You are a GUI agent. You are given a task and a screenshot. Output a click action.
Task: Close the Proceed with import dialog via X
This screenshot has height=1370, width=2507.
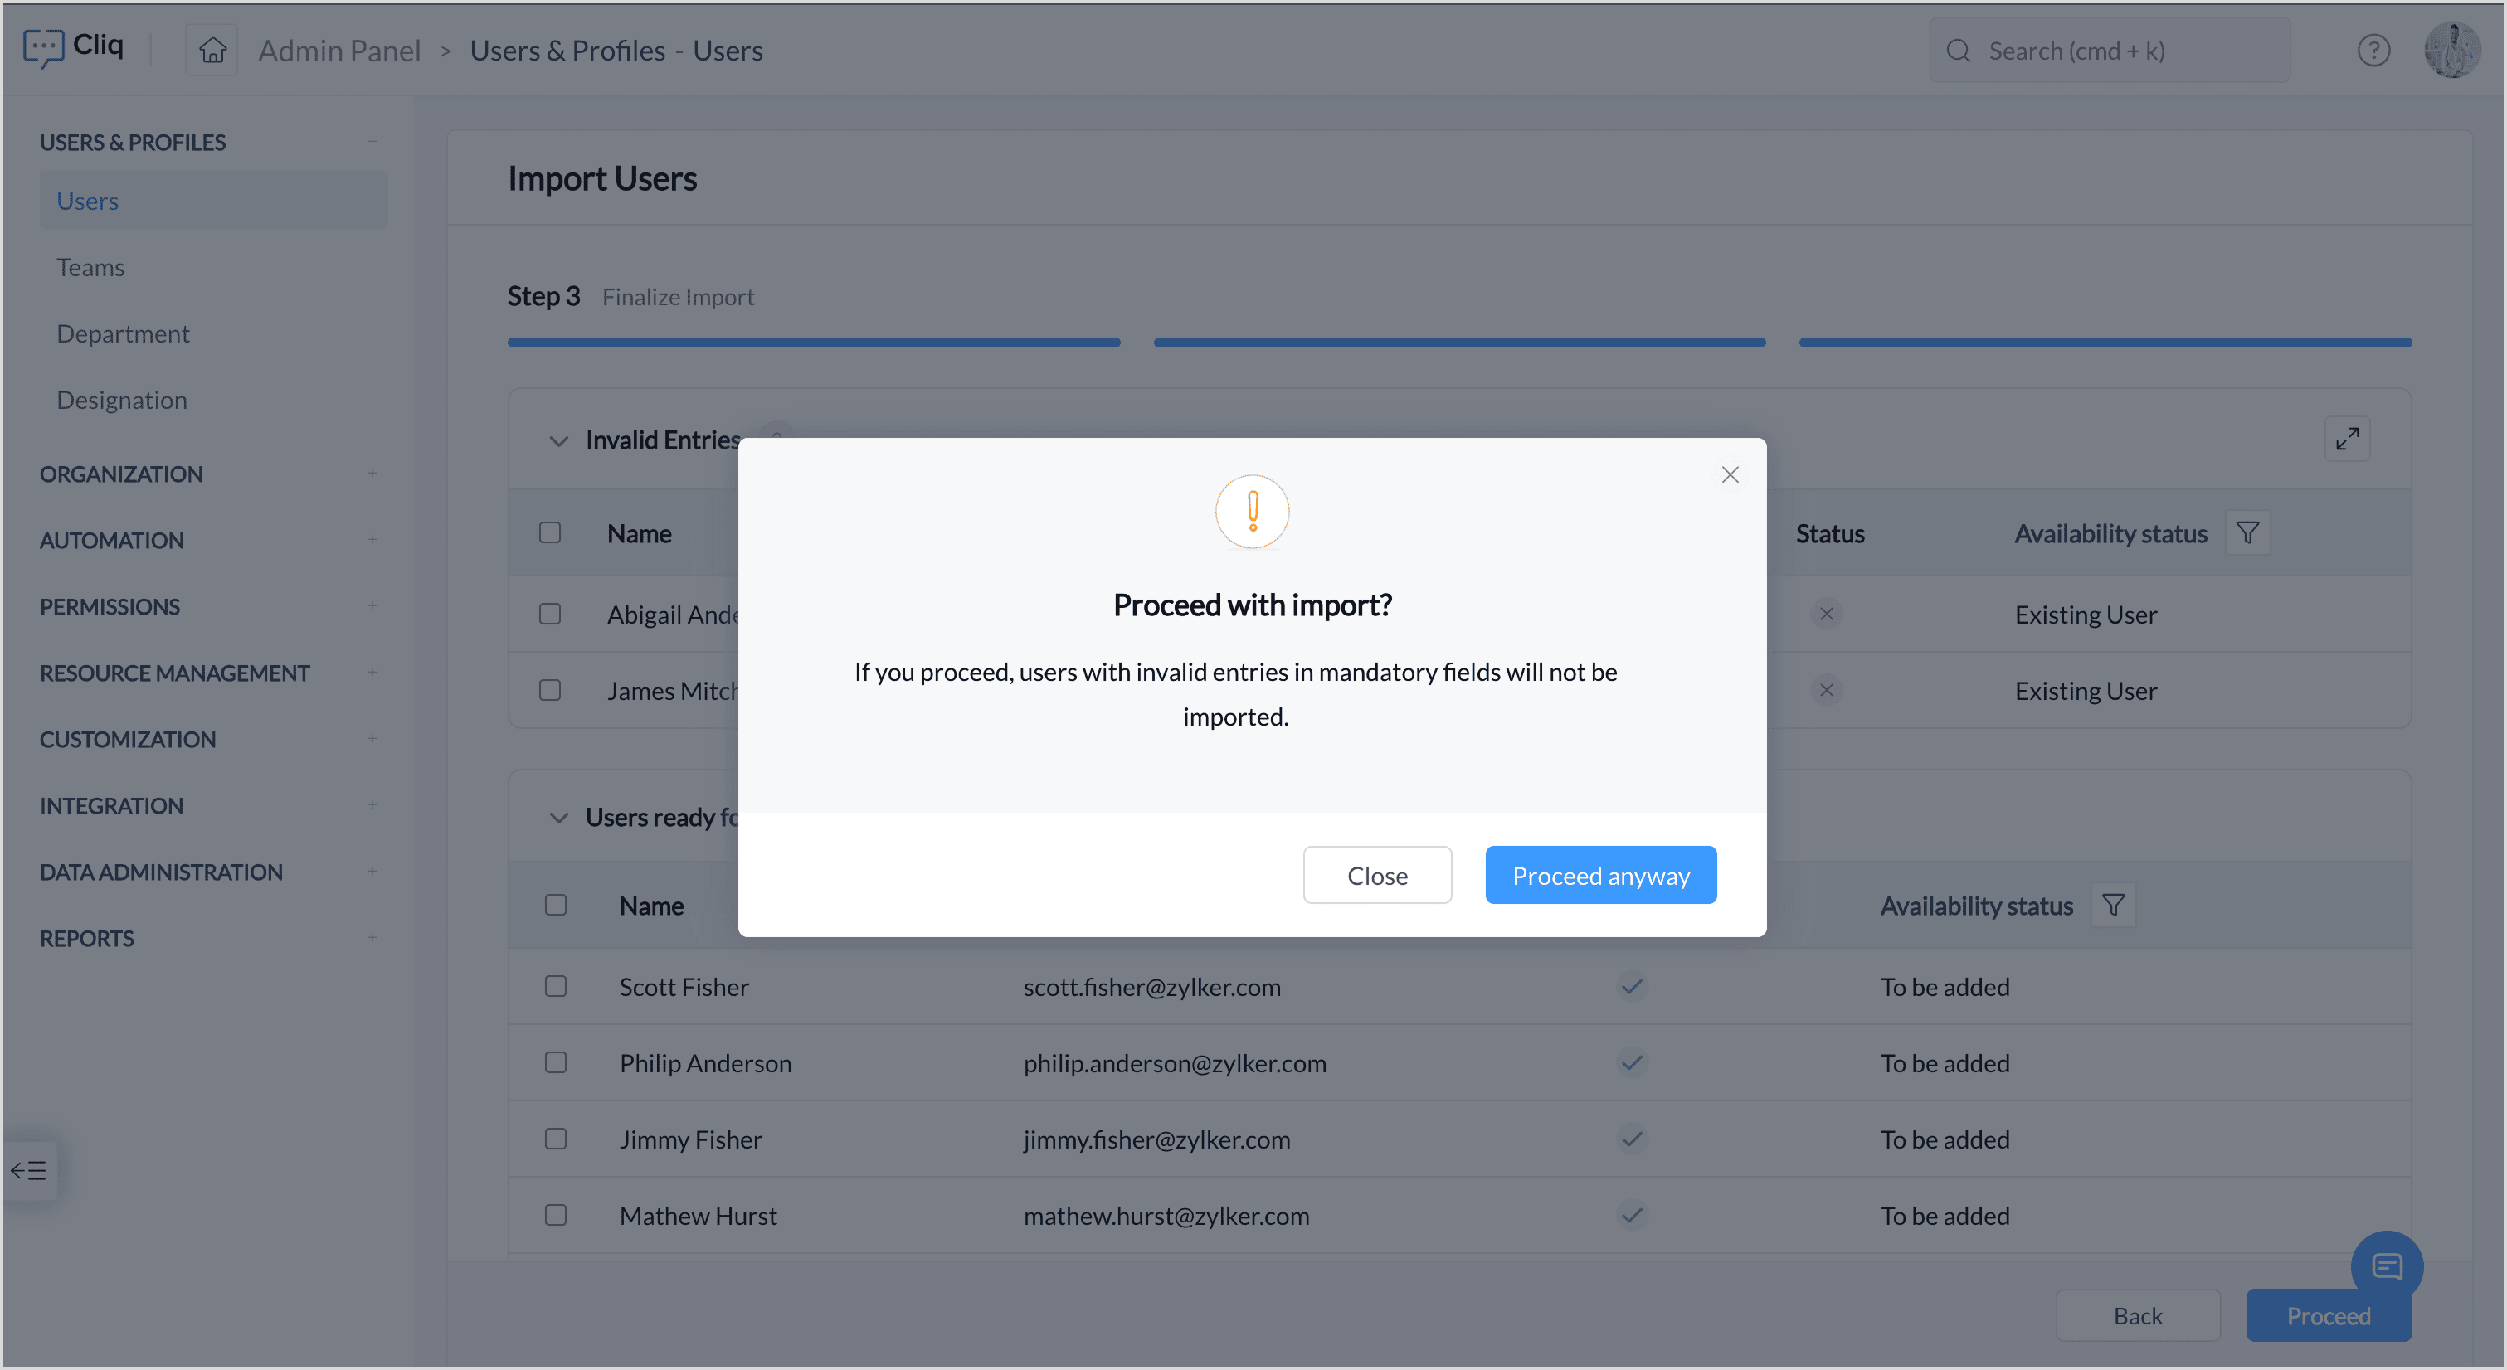click(x=1730, y=475)
